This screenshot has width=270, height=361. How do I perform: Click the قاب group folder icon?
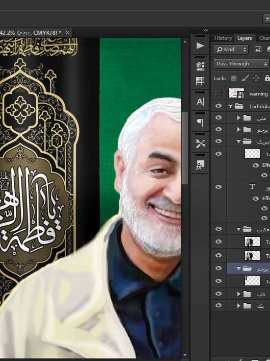(247, 294)
